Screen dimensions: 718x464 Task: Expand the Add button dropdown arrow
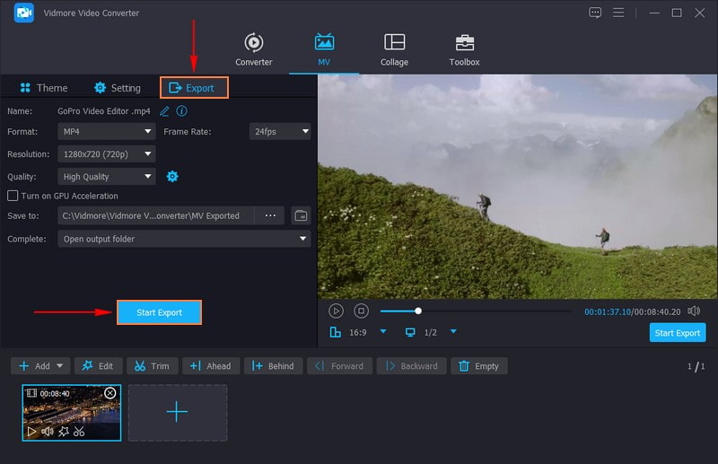click(x=60, y=366)
